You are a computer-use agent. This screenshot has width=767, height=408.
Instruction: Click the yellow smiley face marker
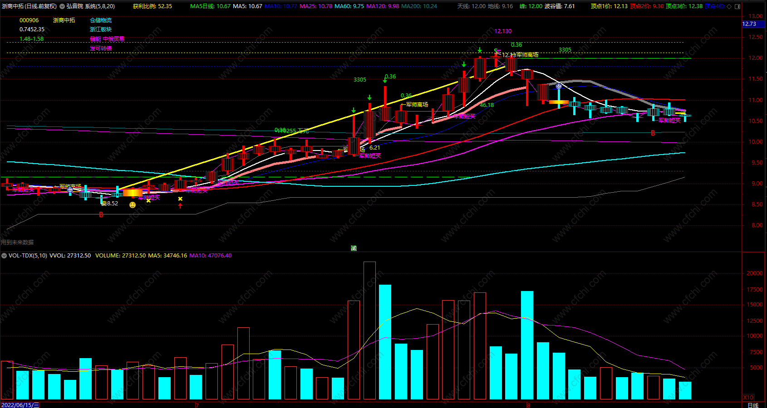[x=133, y=205]
